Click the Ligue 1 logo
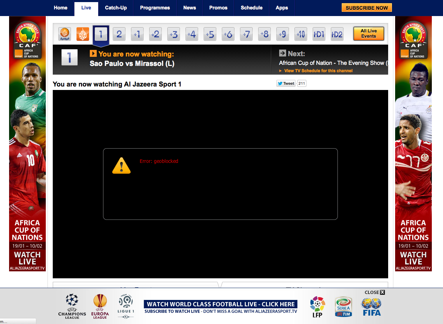This screenshot has height=324, width=443. point(126,307)
